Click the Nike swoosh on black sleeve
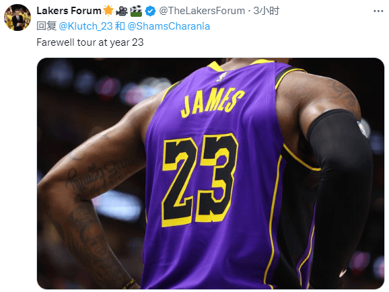This screenshot has width=389, height=292. [x=343, y=273]
